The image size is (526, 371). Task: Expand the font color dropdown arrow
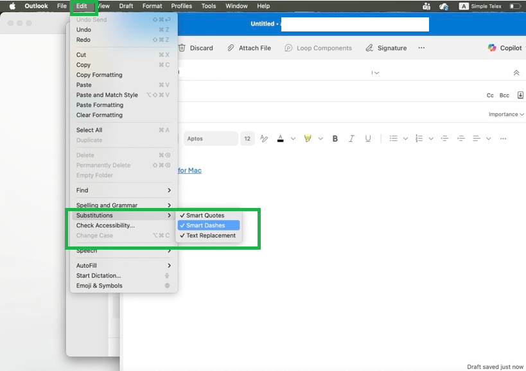(x=294, y=139)
